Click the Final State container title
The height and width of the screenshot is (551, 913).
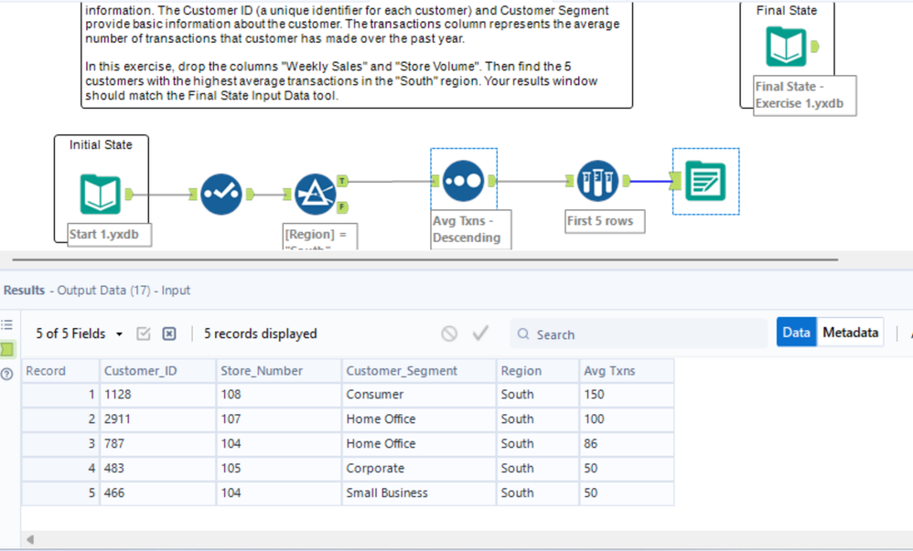pos(786,10)
